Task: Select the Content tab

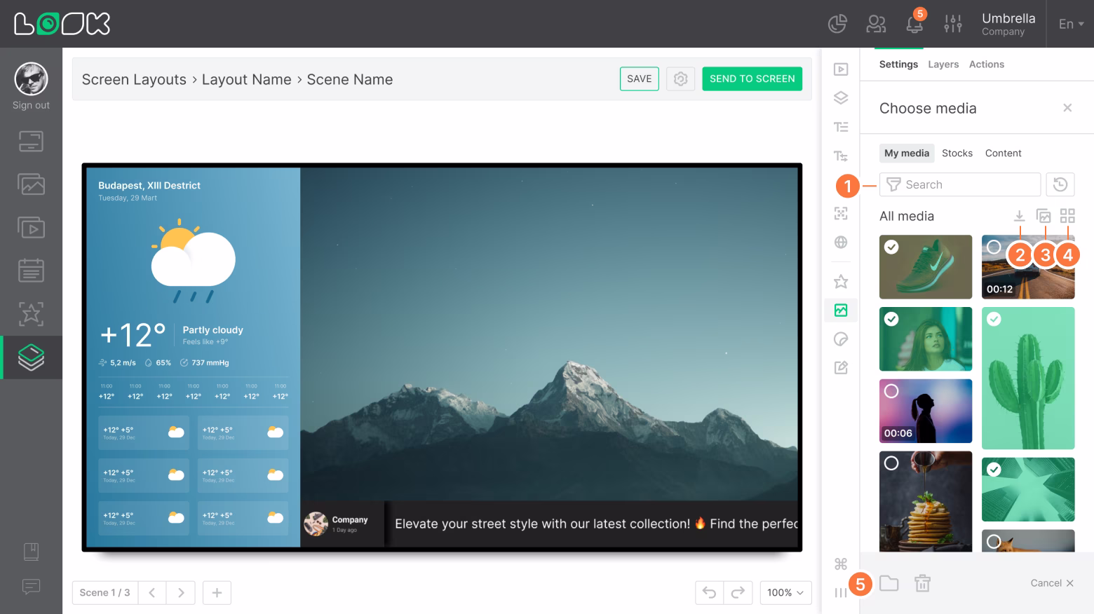Action: [1004, 153]
